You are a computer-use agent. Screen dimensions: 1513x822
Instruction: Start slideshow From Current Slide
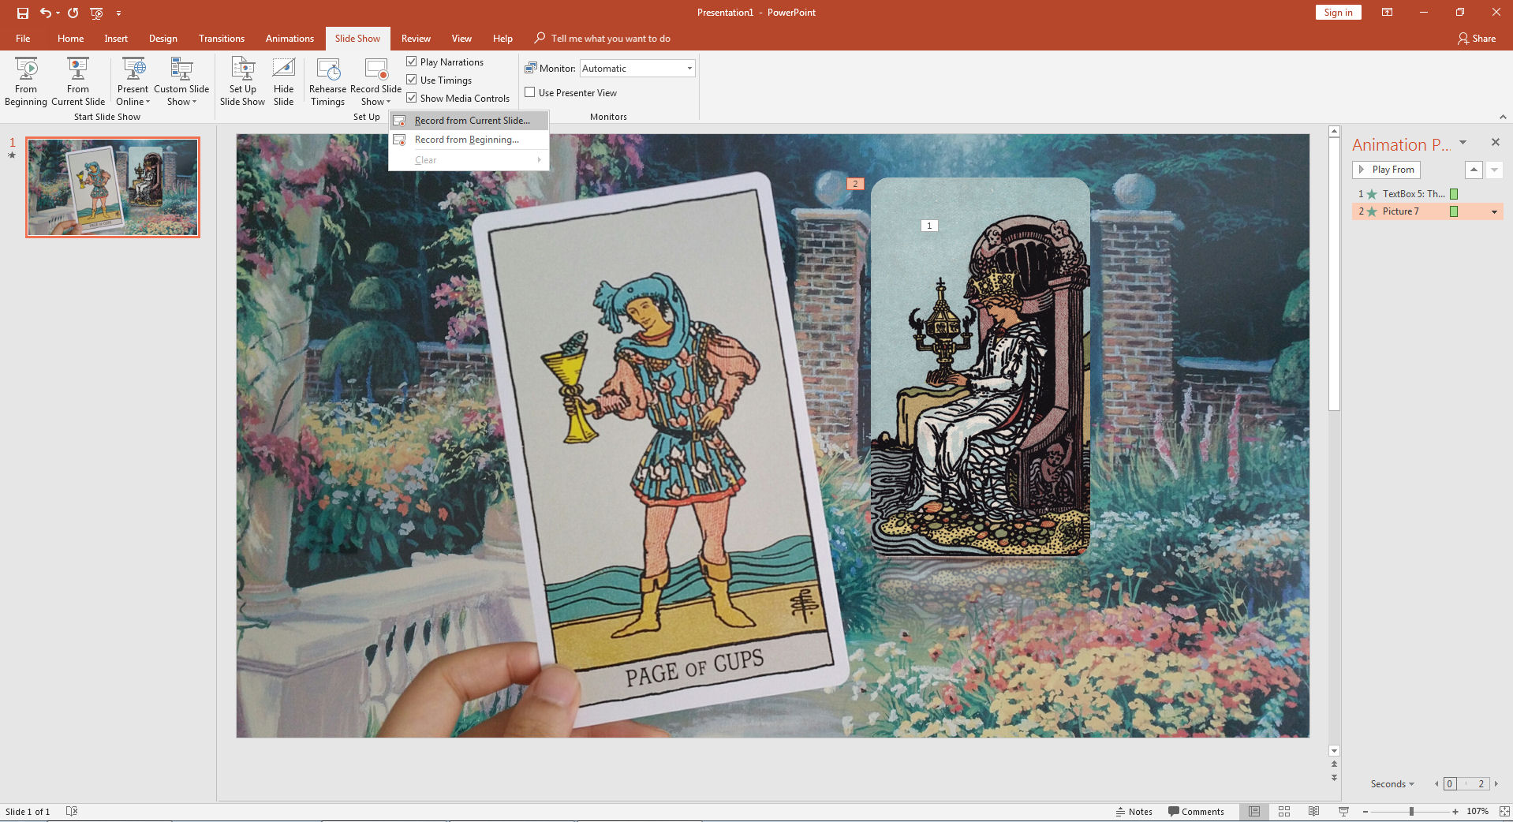78,81
